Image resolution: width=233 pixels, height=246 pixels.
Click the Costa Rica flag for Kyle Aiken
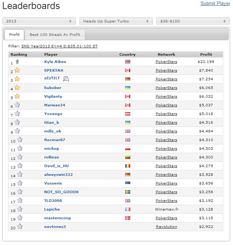pos(127,62)
